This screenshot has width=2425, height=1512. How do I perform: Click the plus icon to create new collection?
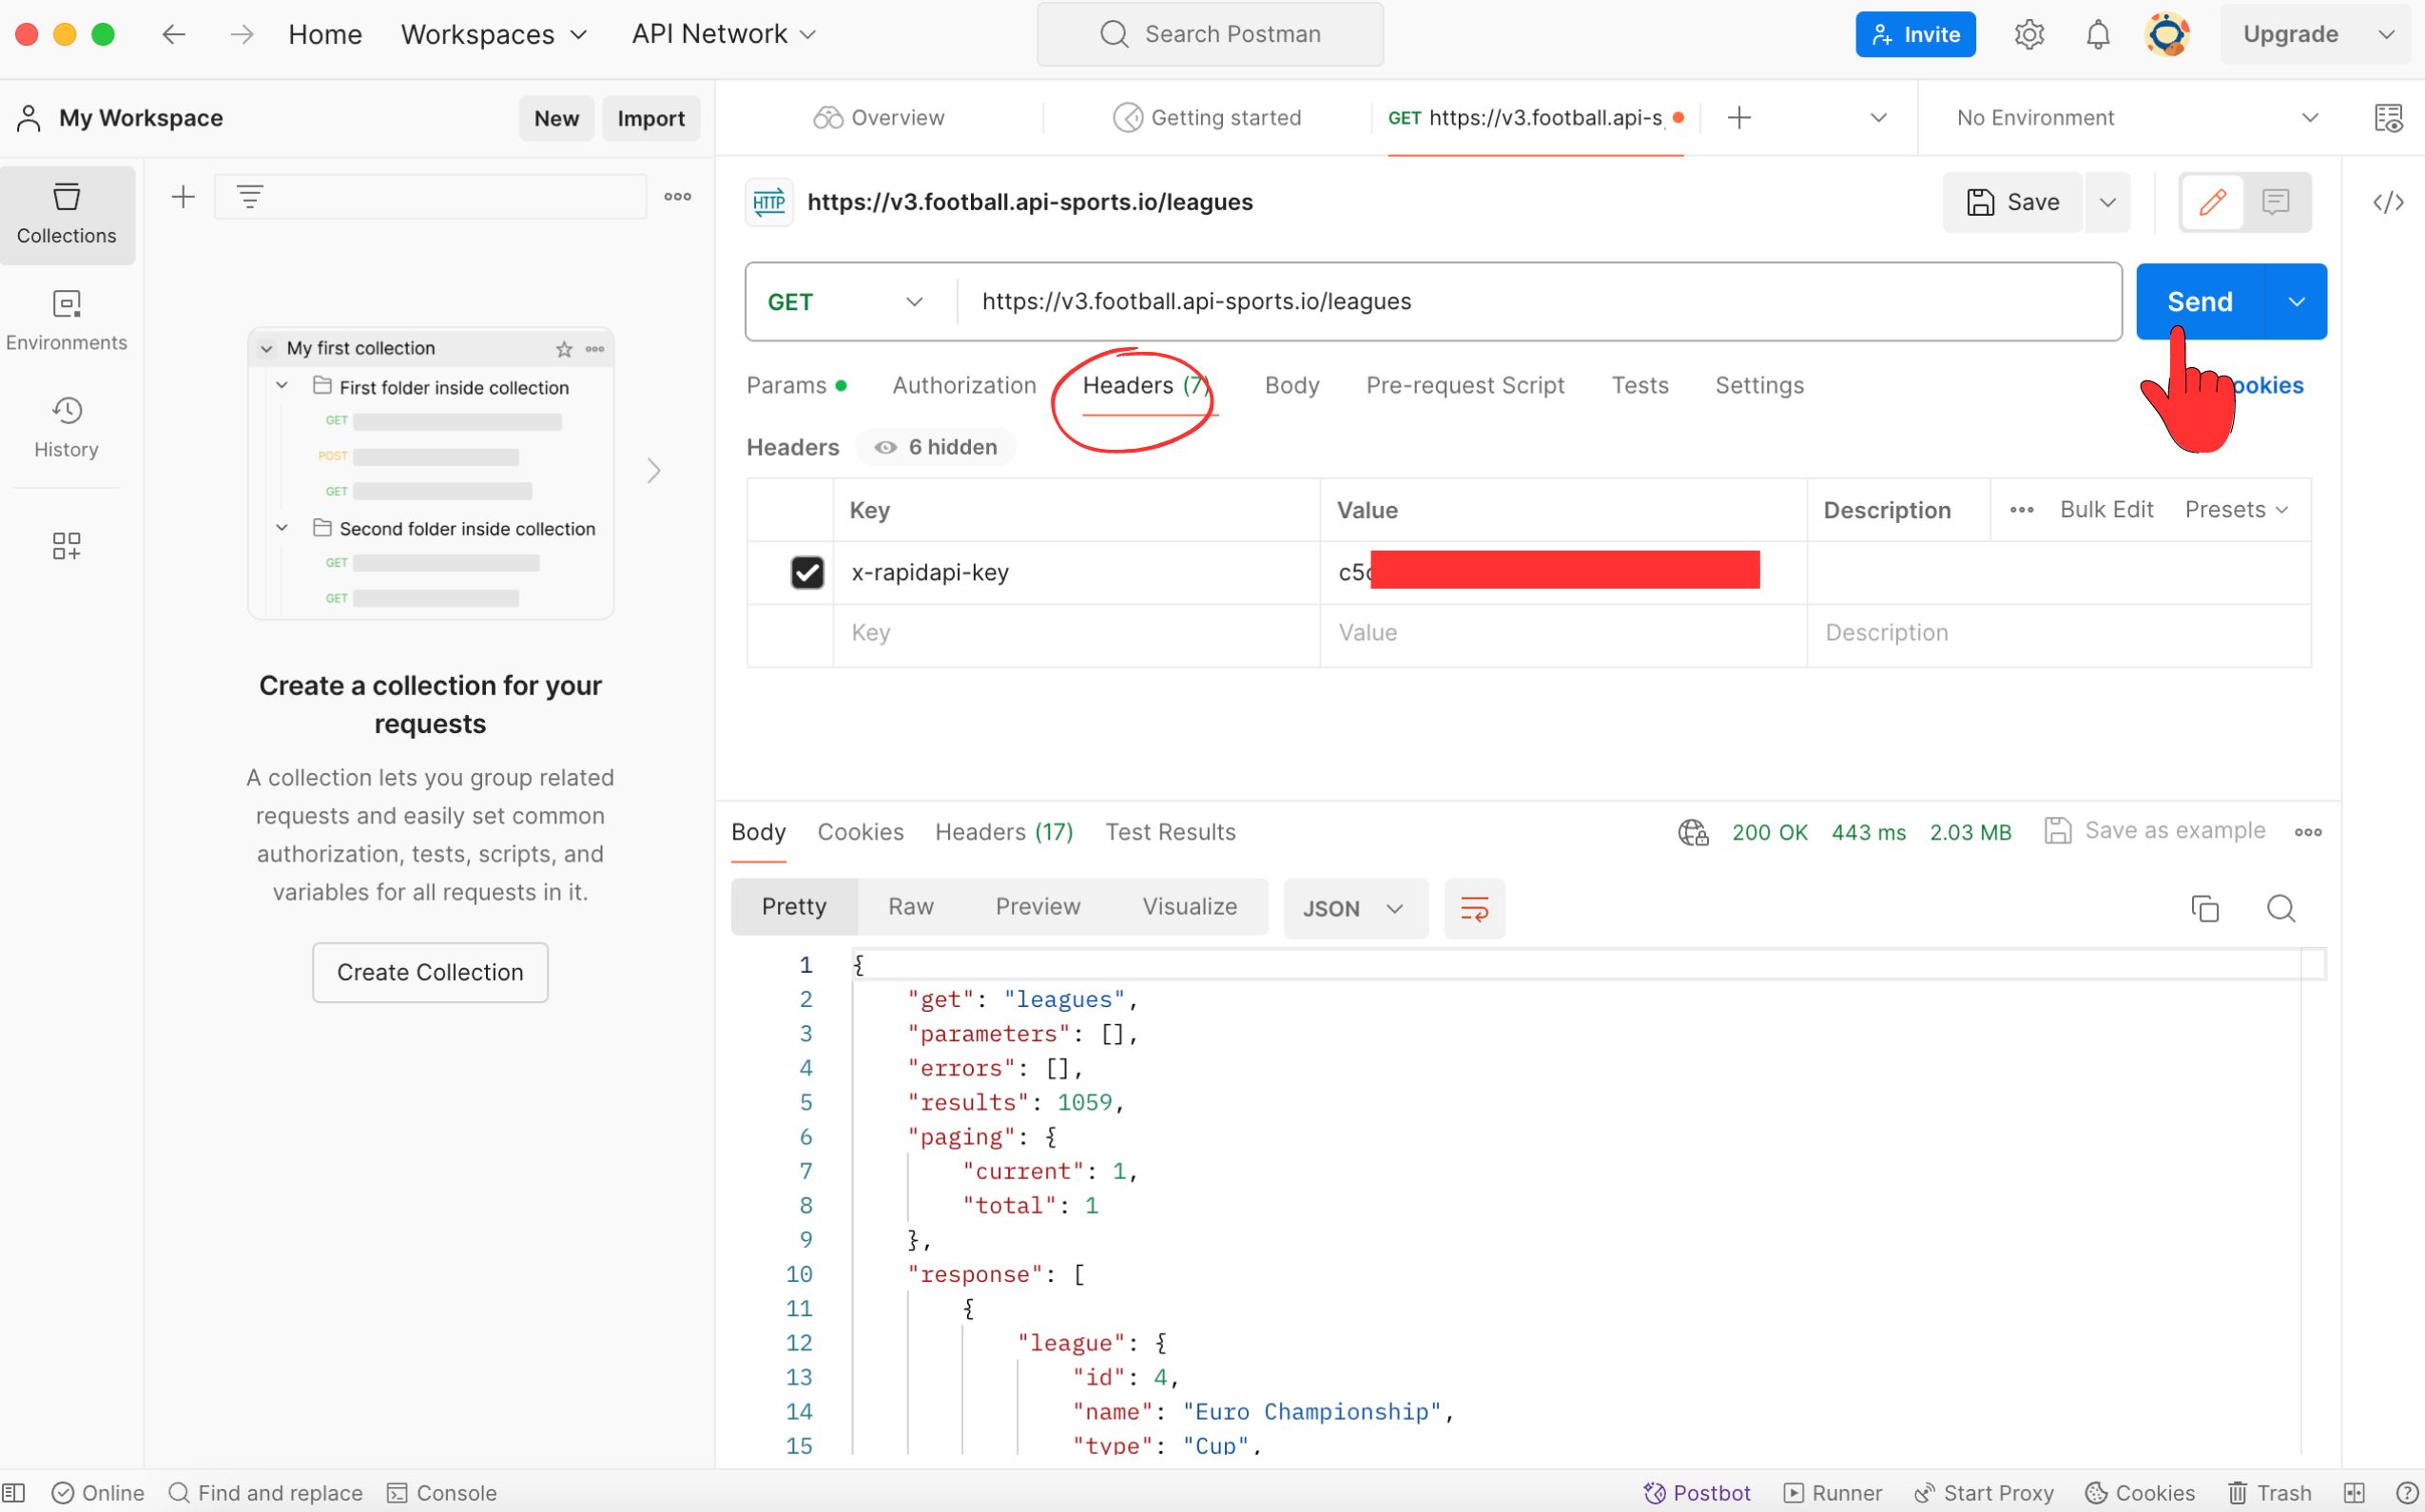183,197
